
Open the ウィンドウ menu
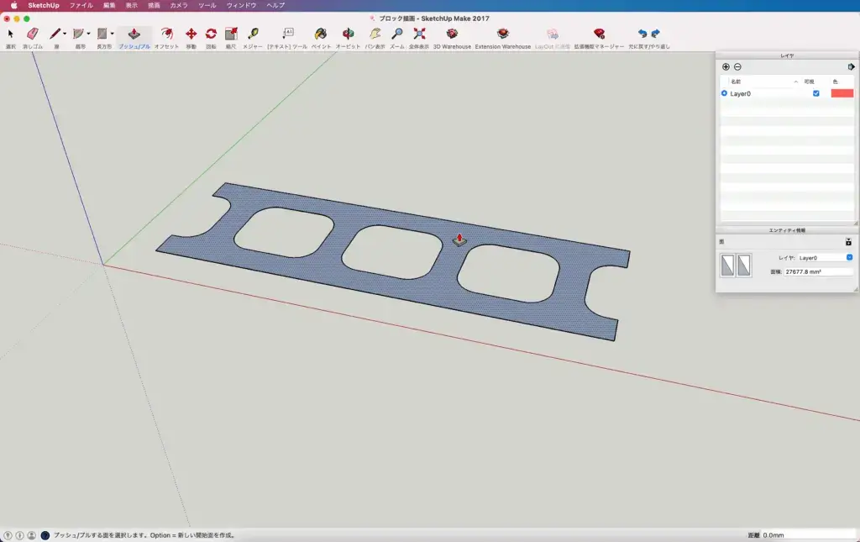click(x=241, y=6)
